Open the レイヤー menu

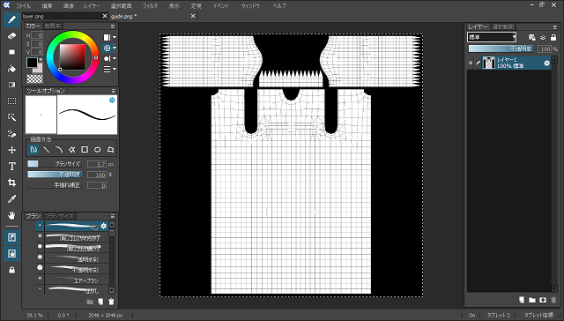[x=92, y=6]
